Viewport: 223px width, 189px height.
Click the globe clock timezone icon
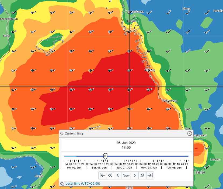tap(62, 184)
